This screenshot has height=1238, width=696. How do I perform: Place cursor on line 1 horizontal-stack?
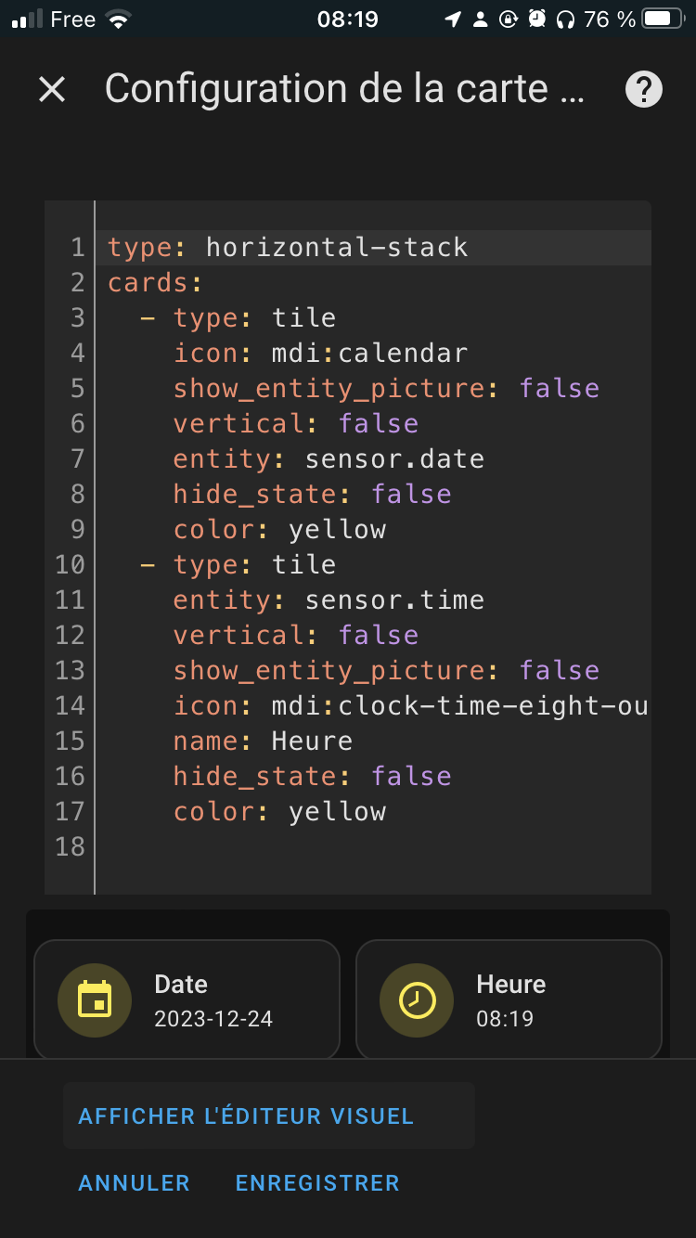coord(373,248)
